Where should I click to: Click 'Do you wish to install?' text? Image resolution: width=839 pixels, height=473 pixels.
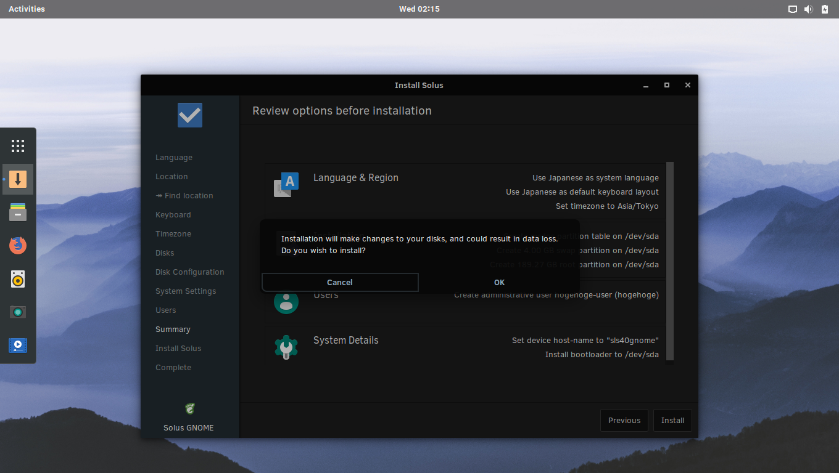(x=323, y=251)
